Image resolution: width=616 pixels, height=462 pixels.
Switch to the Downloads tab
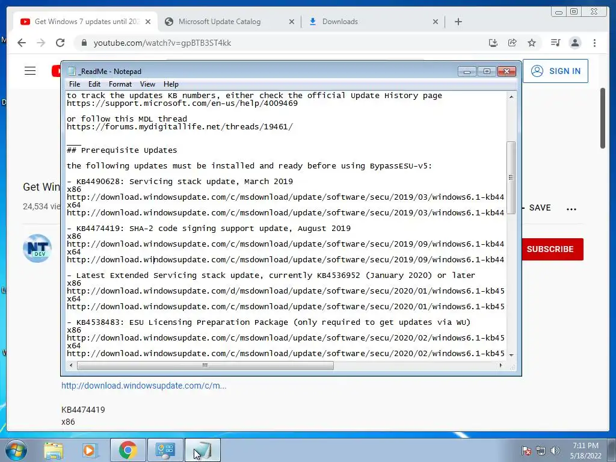pos(373,22)
